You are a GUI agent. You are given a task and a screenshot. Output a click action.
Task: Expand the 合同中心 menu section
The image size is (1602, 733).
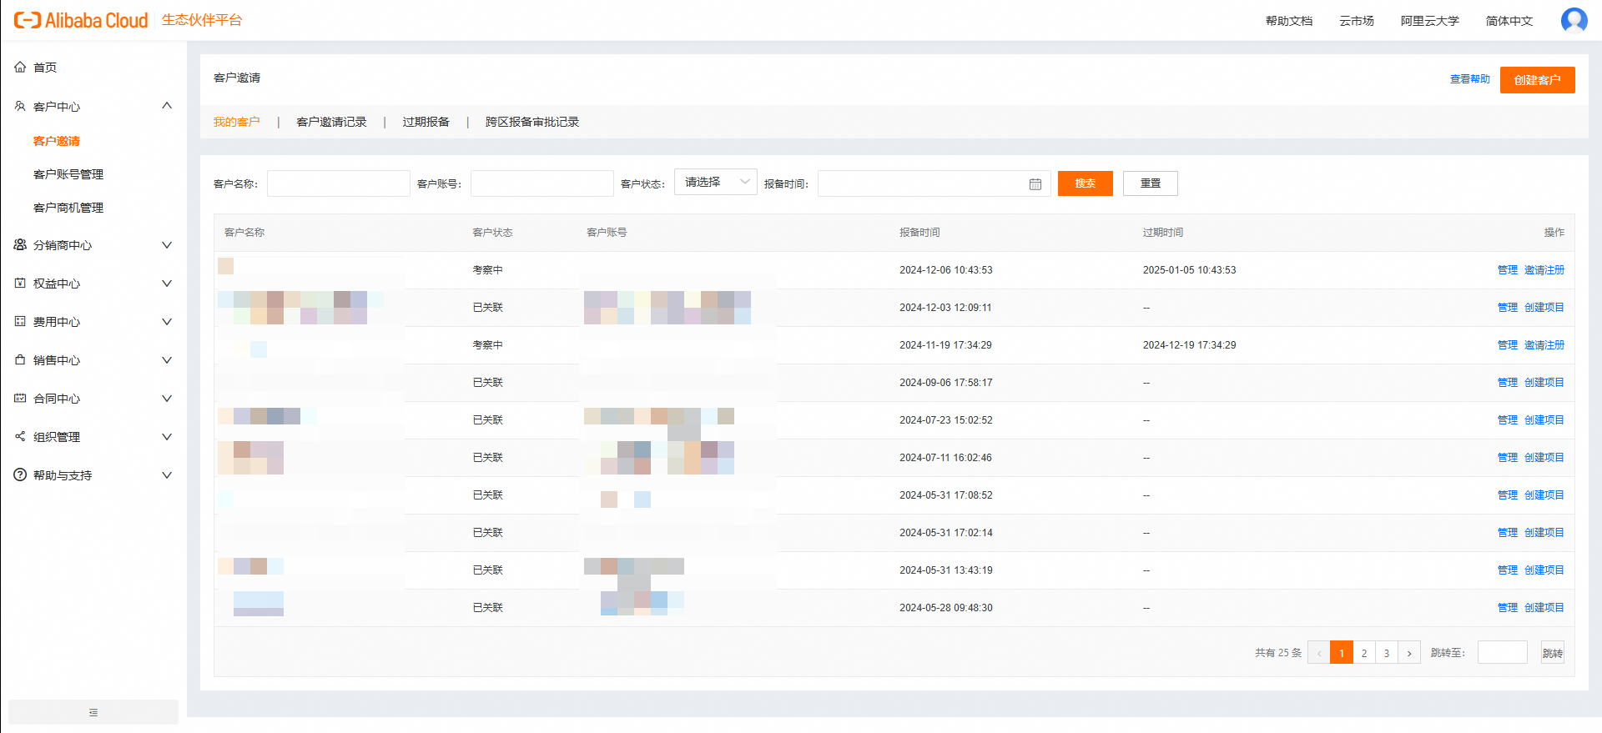click(x=167, y=398)
